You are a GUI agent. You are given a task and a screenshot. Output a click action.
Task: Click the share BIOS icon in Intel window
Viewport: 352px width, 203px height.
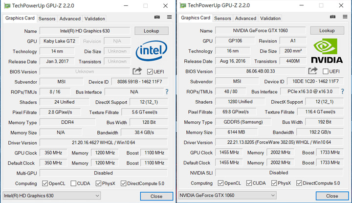137,71
